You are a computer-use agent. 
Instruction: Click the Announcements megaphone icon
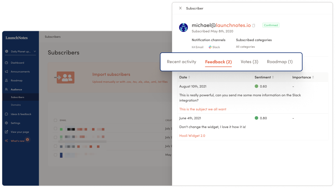7,72
